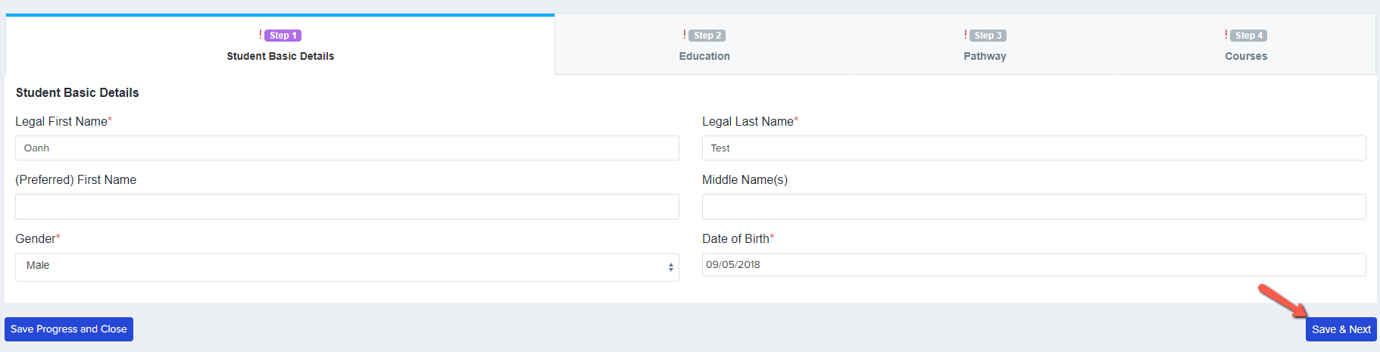The width and height of the screenshot is (1380, 352).
Task: Open the Courses tab
Action: [1246, 45]
